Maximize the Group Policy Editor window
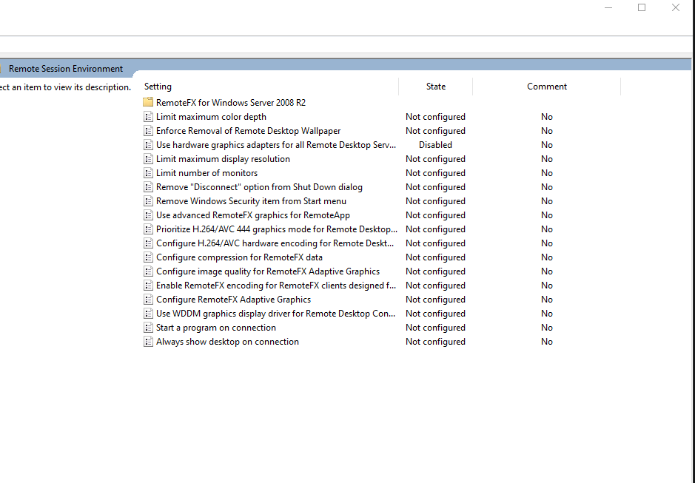The image size is (695, 483). [x=642, y=7]
